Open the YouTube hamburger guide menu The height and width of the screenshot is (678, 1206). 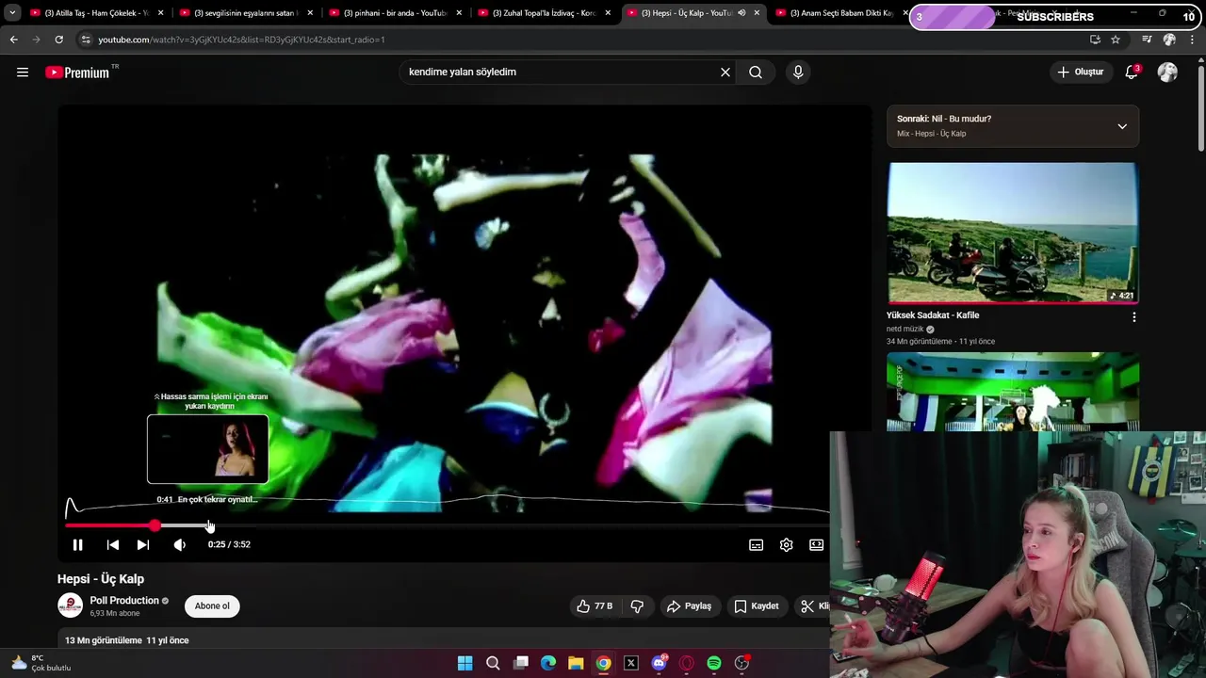[23, 72]
